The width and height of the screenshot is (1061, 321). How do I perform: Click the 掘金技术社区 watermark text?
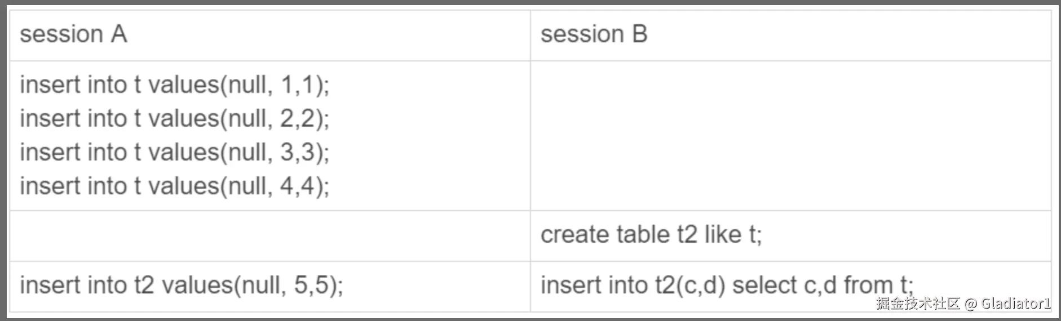click(x=918, y=304)
